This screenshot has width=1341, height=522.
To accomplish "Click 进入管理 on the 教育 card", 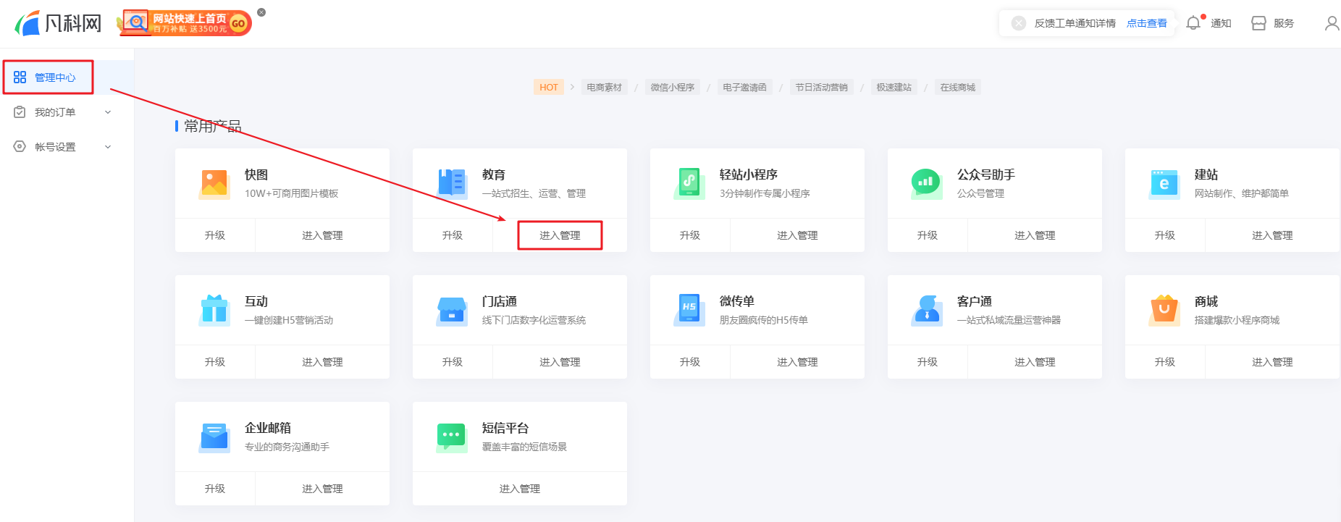I will coord(560,235).
